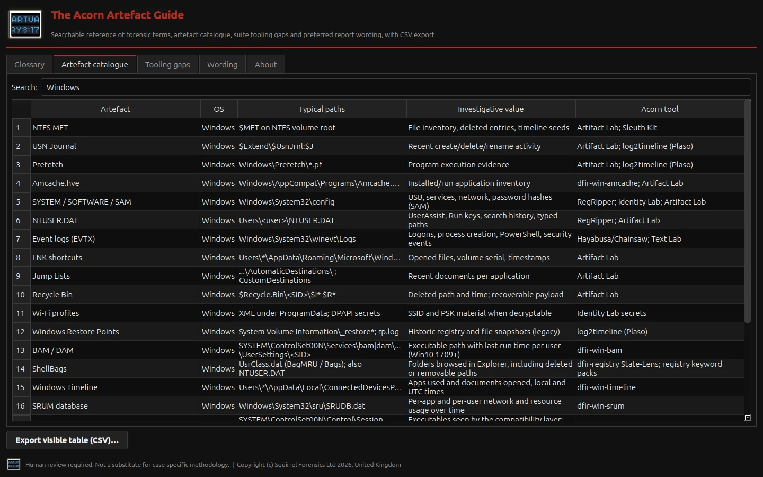Viewport: 763px width, 477px height.
Task: Select row number 16 header
Action: click(x=22, y=406)
